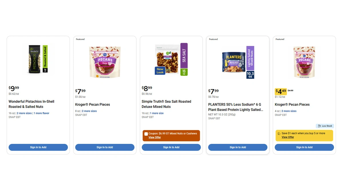Click the savings tag icon in yellow offer
The width and height of the screenshot is (344, 181).
pos(279,134)
